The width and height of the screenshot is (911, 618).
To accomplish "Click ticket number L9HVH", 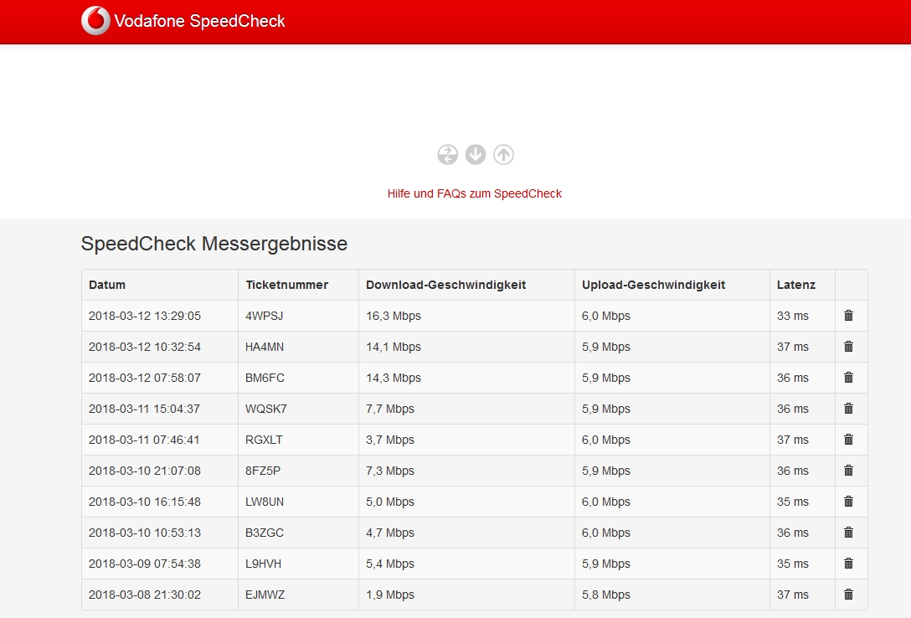I will pyautogui.click(x=263, y=564).
